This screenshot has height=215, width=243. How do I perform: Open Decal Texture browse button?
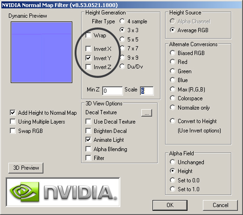tap(146, 113)
